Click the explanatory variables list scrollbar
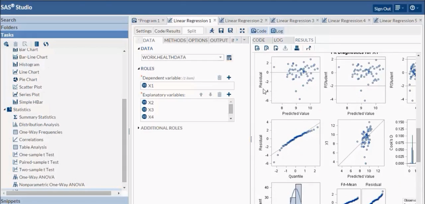 click(231, 109)
